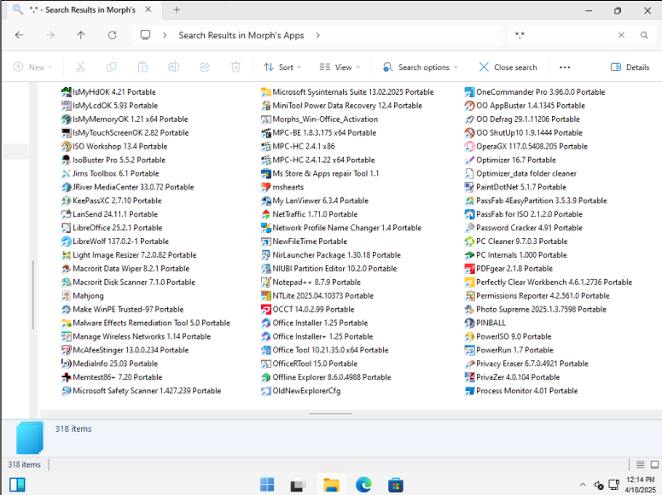The width and height of the screenshot is (662, 495).
Task: Clear the search box with X icon
Action: 621,35
